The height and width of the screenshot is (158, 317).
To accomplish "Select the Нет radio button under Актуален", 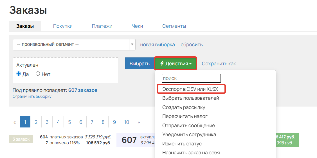I will (38, 74).
